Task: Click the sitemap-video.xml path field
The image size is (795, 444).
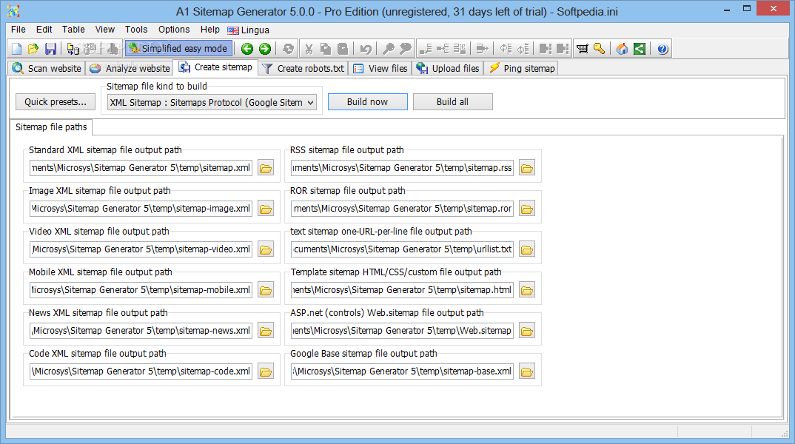Action: (x=141, y=249)
